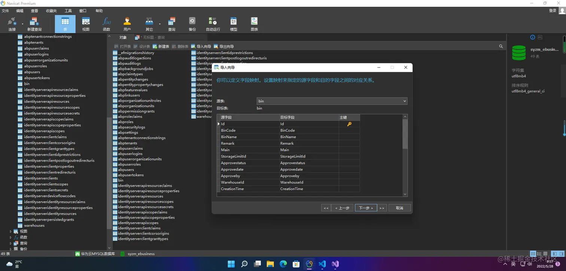Open the 窗口 menu
This screenshot has width=566, height=271.
[83, 11]
